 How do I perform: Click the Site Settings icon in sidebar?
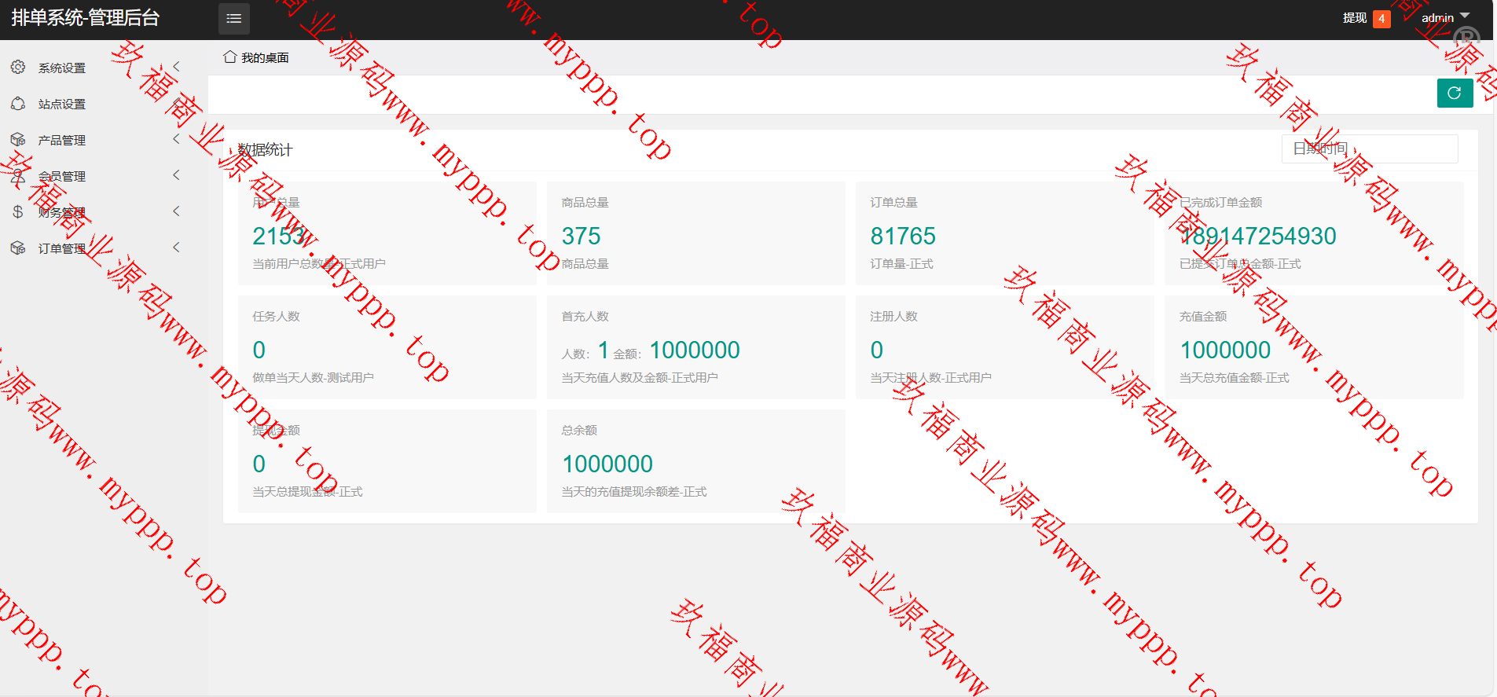(18, 104)
